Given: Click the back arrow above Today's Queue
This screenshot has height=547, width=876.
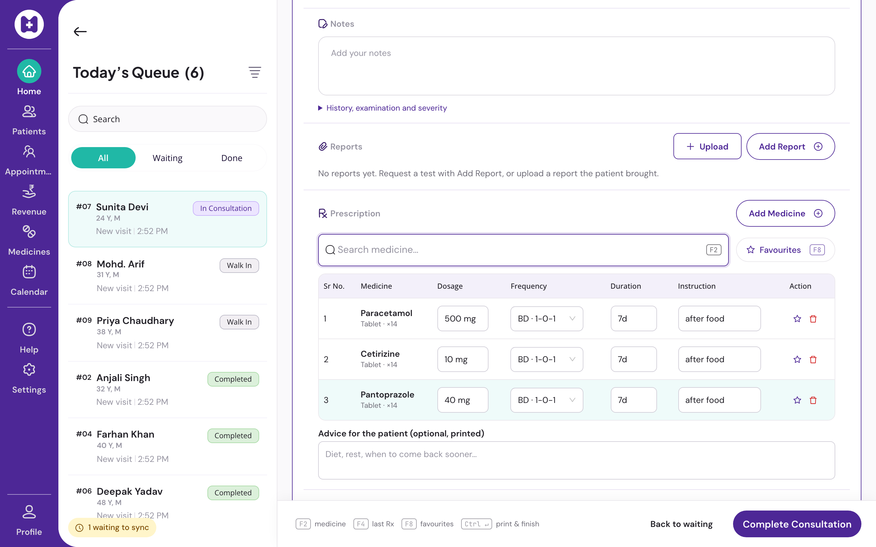Looking at the screenshot, I should point(80,32).
